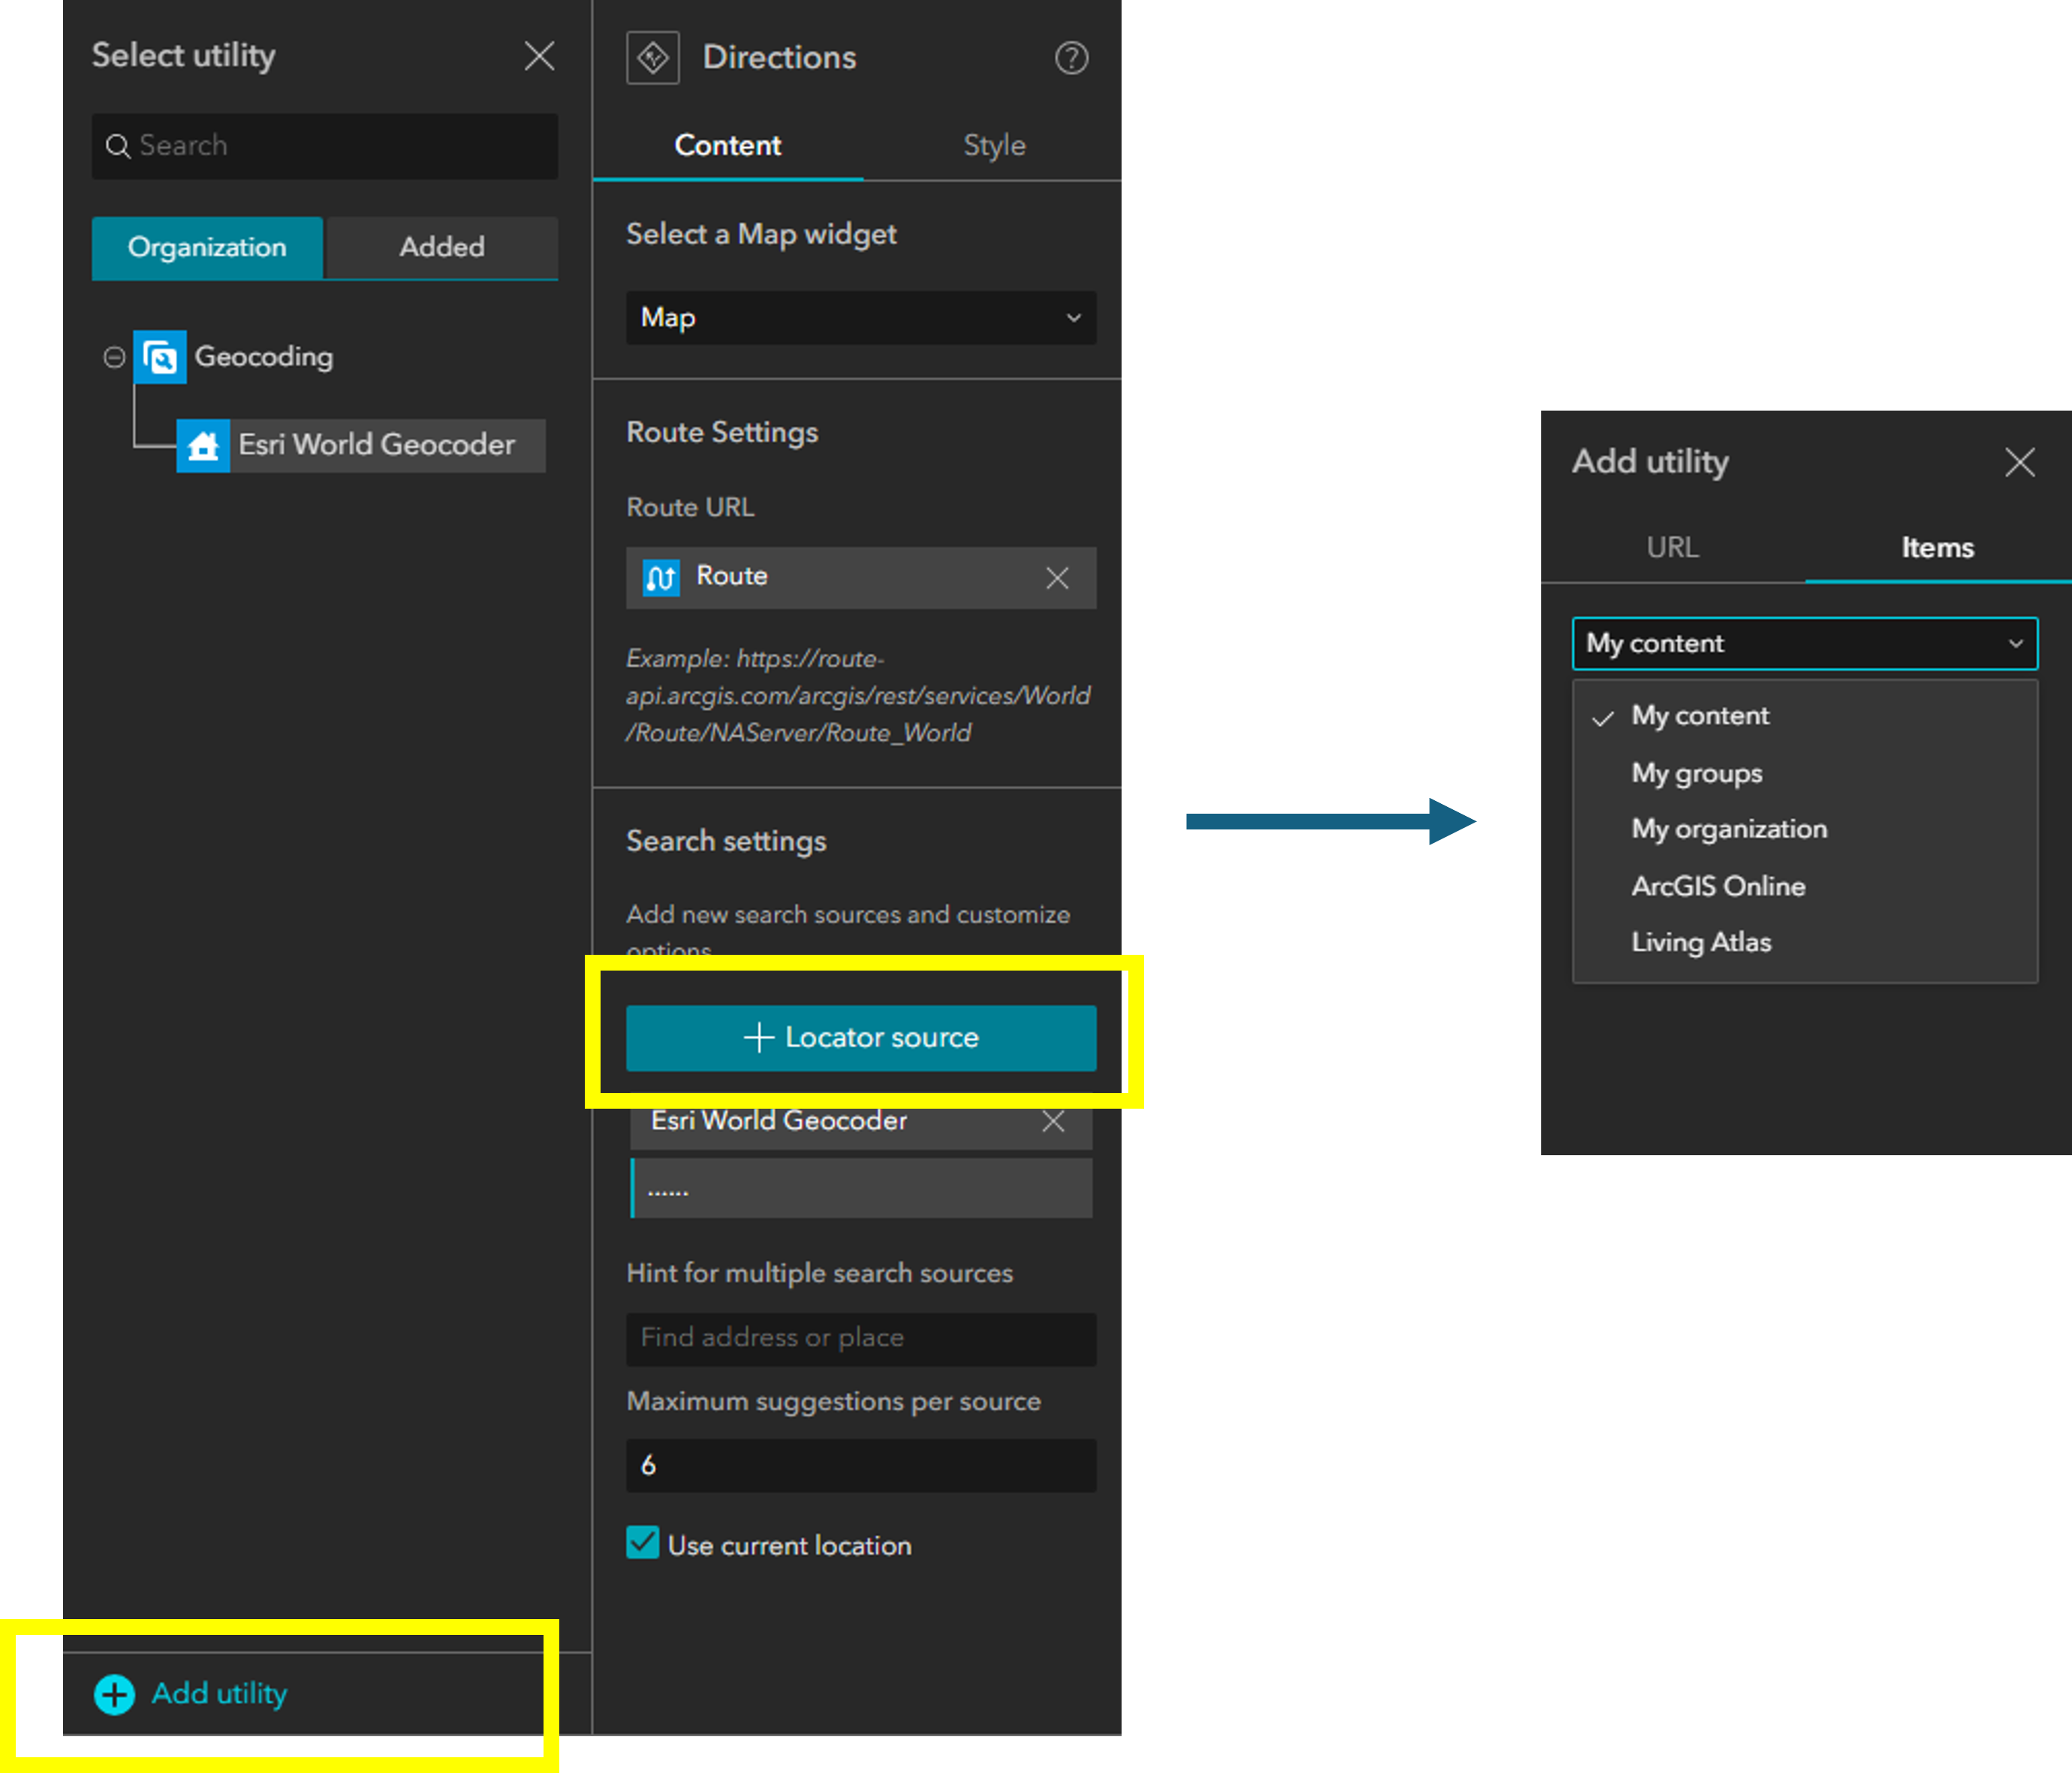Remove the Route utility
Image resolution: width=2072 pixels, height=1773 pixels.
pos(1057,577)
